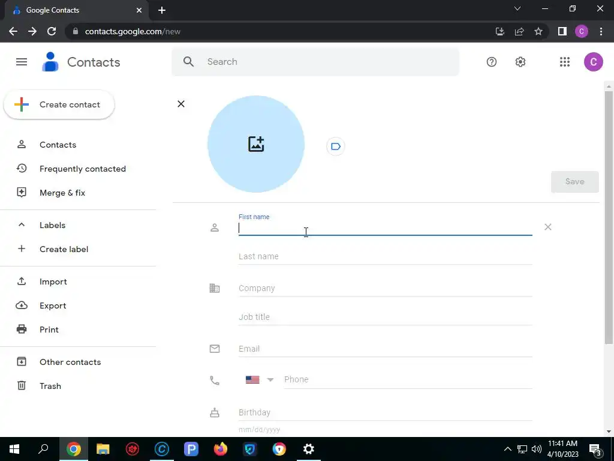Click the search magnifier icon
The width and height of the screenshot is (614, 461).
188,62
